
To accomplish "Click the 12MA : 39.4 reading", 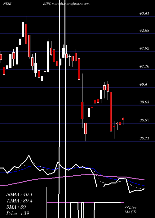I will (19, 201).
